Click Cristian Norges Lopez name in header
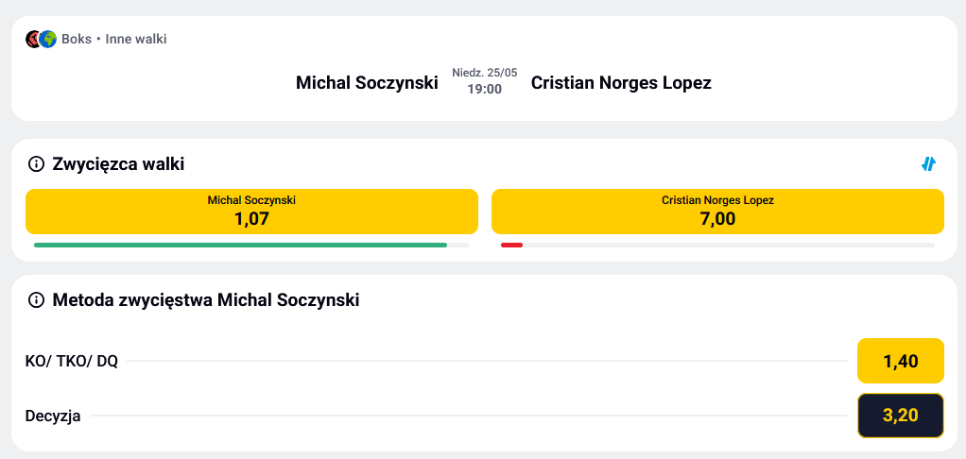 tap(621, 82)
